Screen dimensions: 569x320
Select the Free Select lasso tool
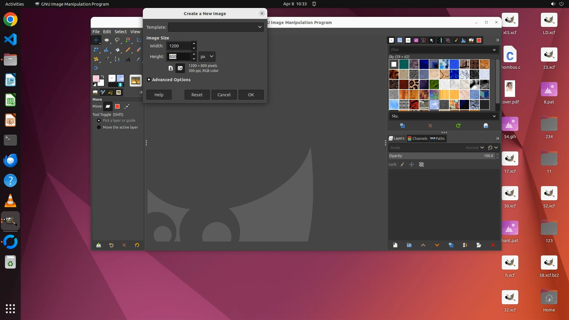(x=117, y=40)
